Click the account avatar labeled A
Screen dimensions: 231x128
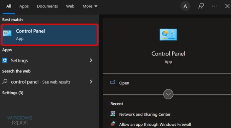185,6
